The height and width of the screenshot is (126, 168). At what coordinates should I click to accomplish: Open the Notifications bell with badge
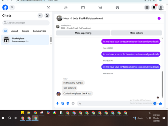154,7
